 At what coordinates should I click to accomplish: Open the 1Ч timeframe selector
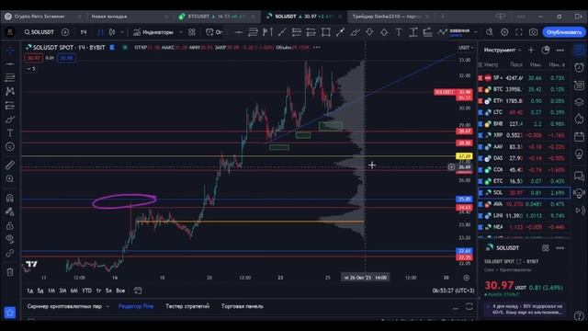[x=84, y=32]
